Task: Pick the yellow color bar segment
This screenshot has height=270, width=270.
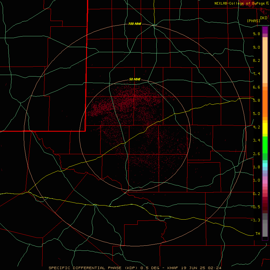Action: click(x=265, y=128)
